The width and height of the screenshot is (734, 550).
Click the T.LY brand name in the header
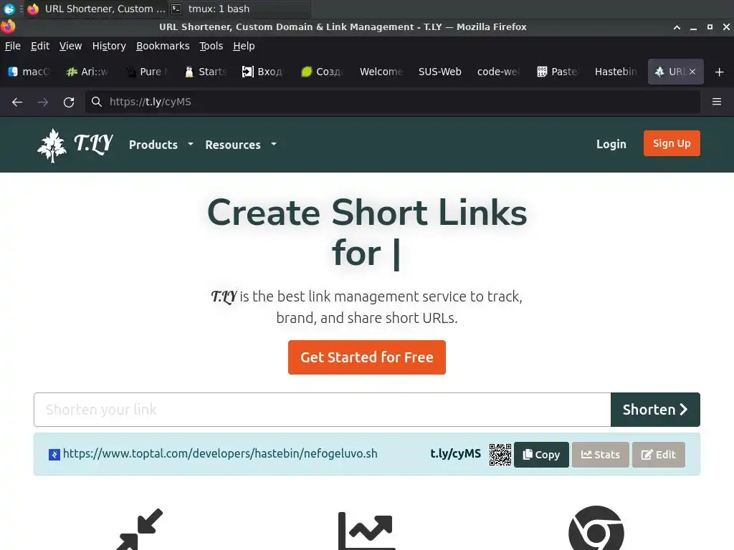93,143
